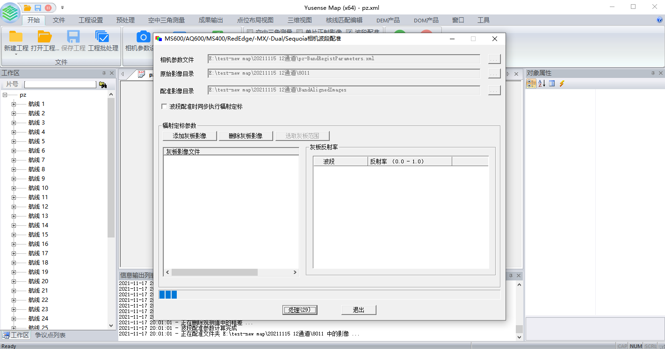Click the document tab scroll left arrow
Image resolution: width=665 pixels, height=349 pixels.
[x=123, y=74]
